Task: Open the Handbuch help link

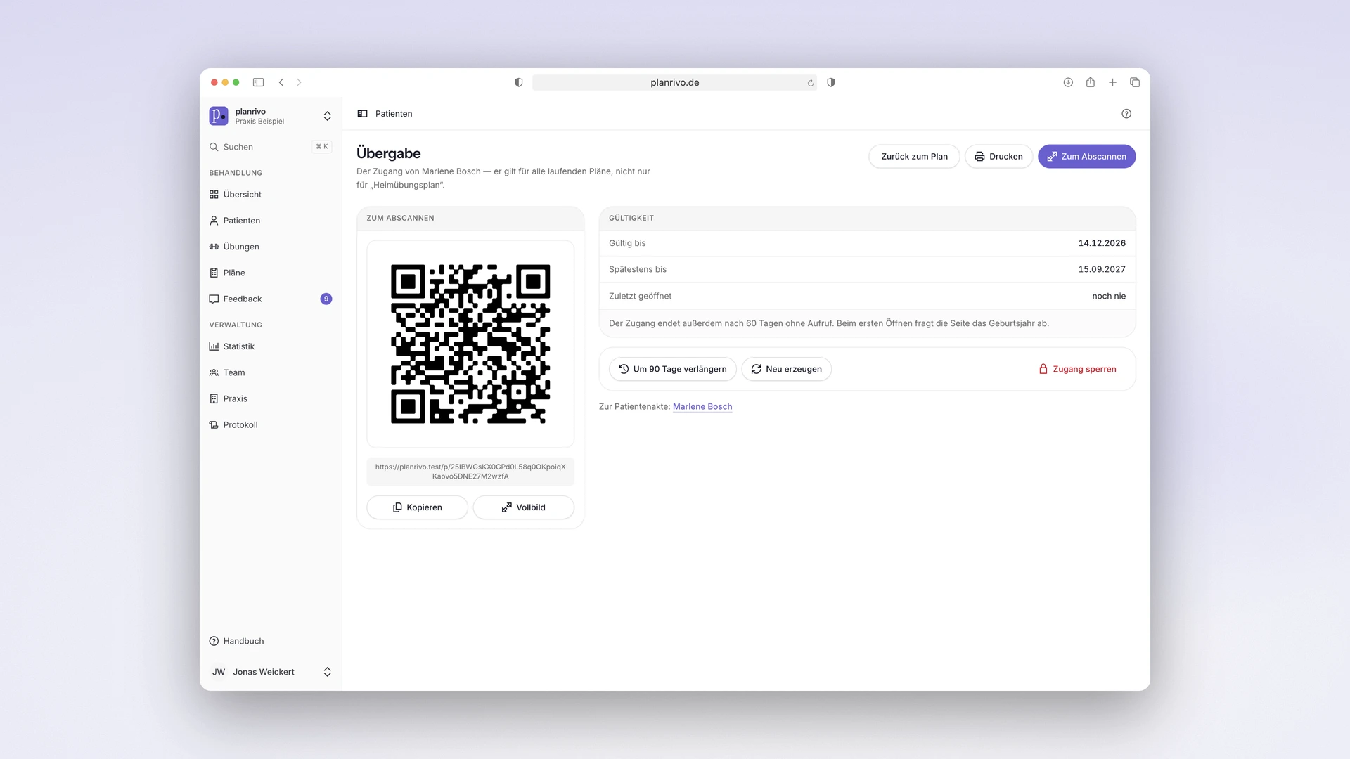Action: 271,641
